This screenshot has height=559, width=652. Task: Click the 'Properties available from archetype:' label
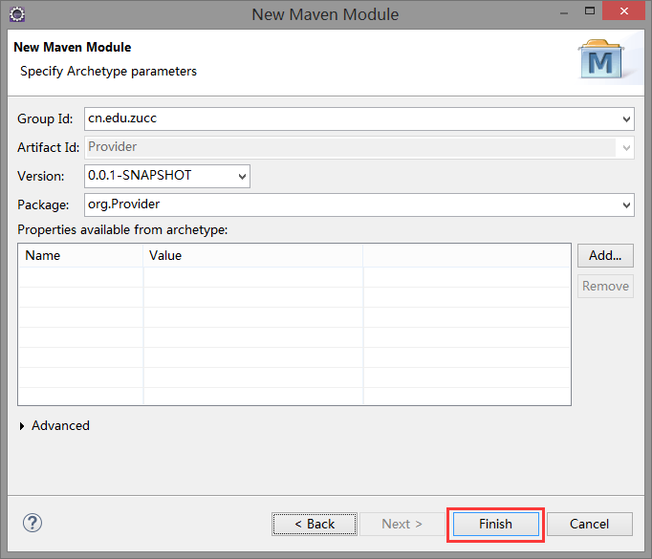point(122,230)
